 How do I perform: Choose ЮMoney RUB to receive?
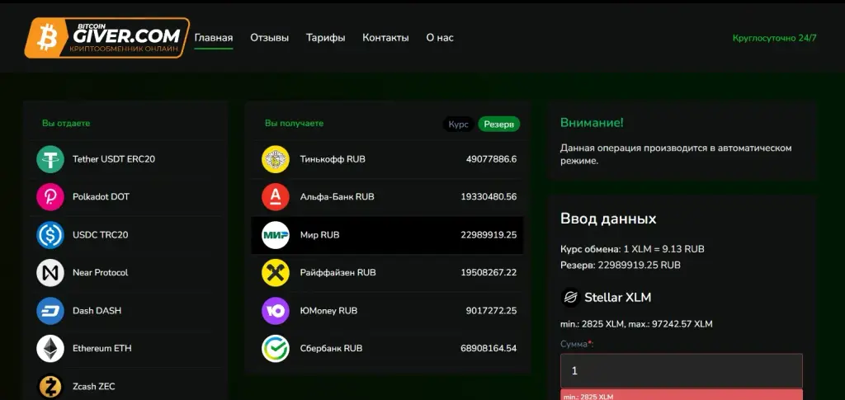[388, 311]
